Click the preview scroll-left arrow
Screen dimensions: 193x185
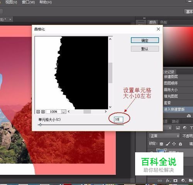(x=69, y=112)
